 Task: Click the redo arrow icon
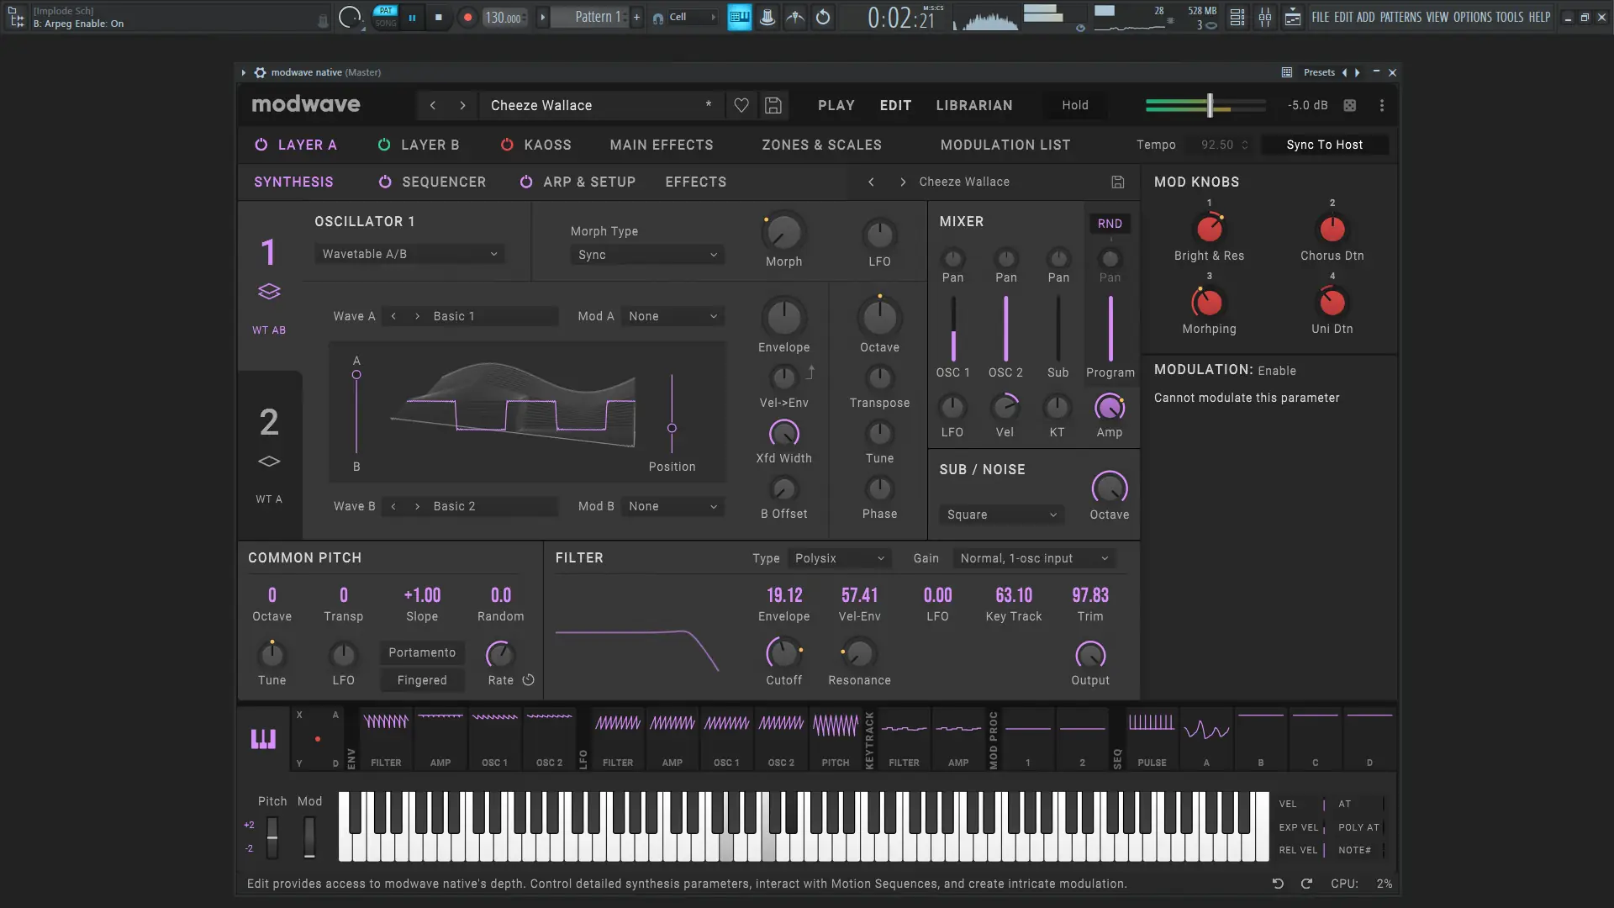[1306, 884]
